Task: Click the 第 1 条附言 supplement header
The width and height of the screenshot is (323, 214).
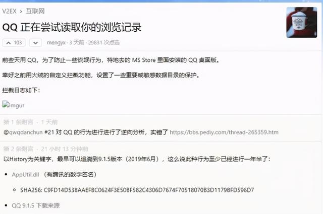Action: click(18, 122)
